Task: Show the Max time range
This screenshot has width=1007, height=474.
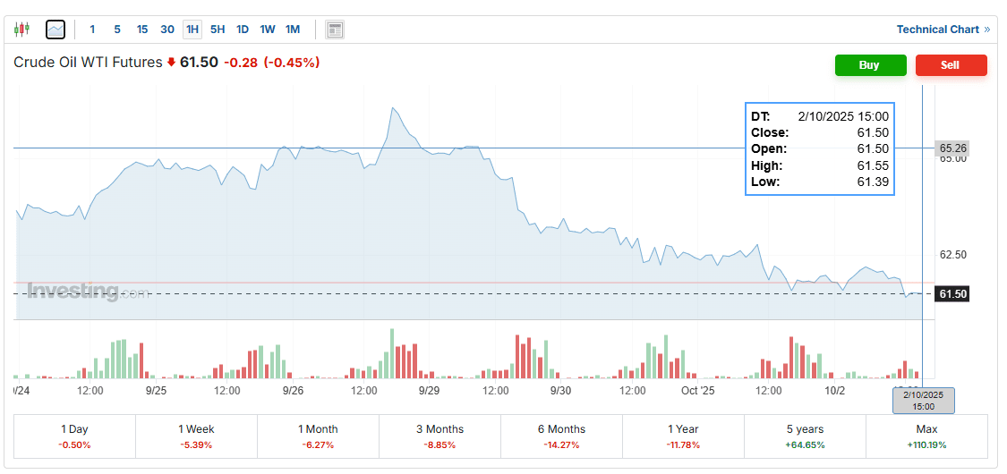Action: pos(926,436)
